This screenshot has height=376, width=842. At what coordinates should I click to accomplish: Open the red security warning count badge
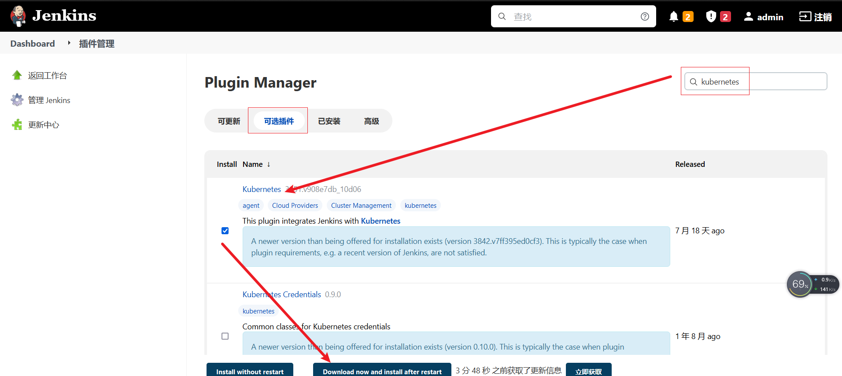click(x=725, y=17)
